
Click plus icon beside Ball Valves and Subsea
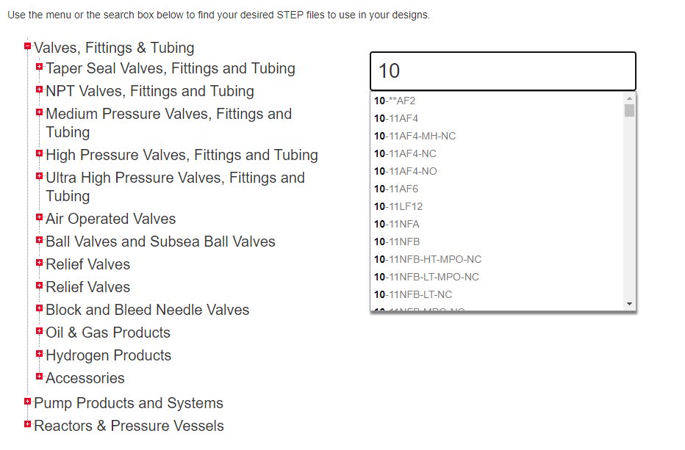click(40, 241)
